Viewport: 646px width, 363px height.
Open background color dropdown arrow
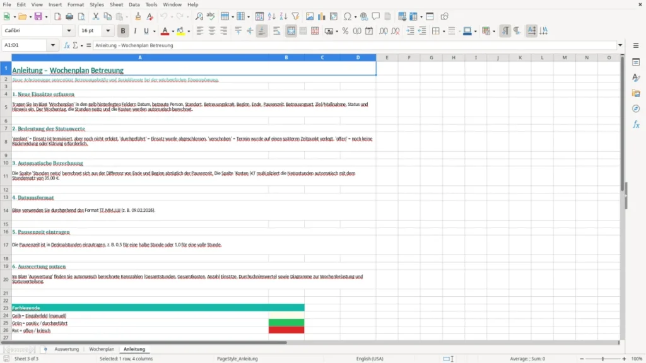(189, 32)
